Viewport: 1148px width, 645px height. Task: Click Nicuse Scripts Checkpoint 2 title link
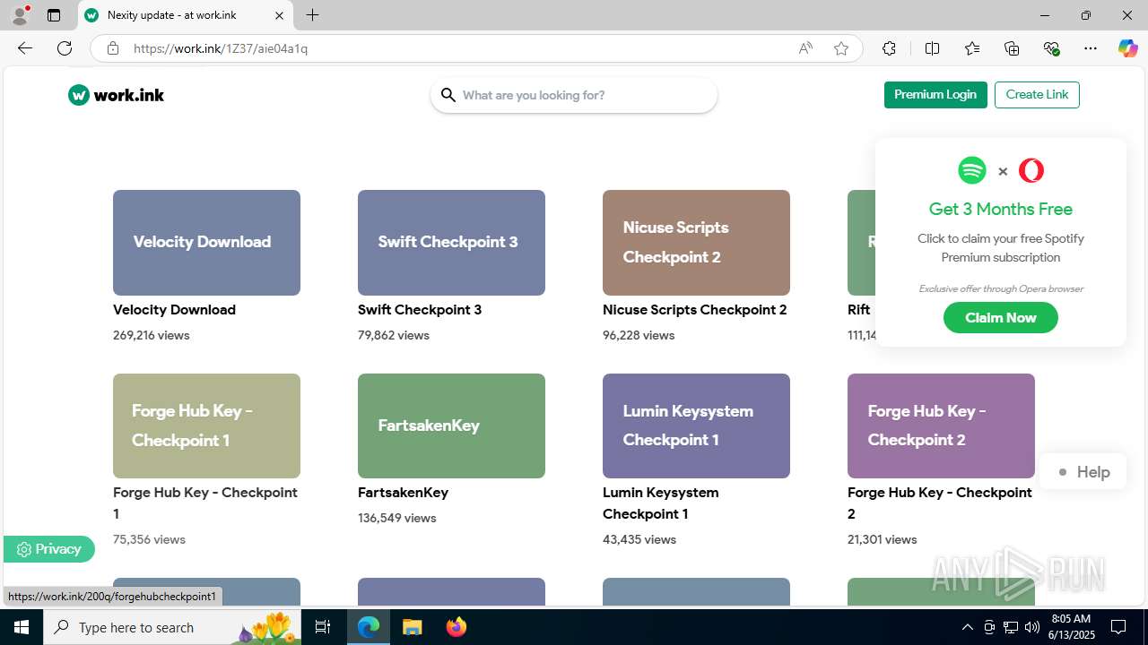tap(695, 310)
